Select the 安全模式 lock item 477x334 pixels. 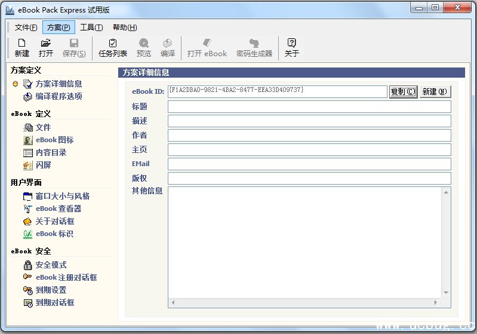coord(51,265)
